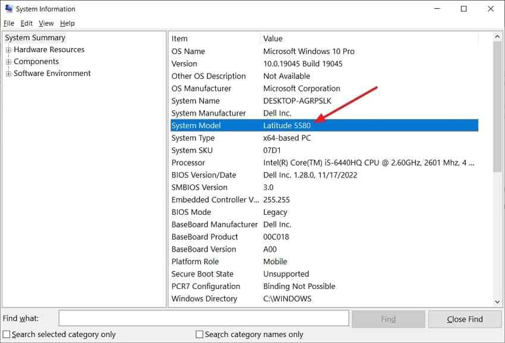Image resolution: width=505 pixels, height=343 pixels.
Task: Click the Value column header
Action: pos(369,39)
